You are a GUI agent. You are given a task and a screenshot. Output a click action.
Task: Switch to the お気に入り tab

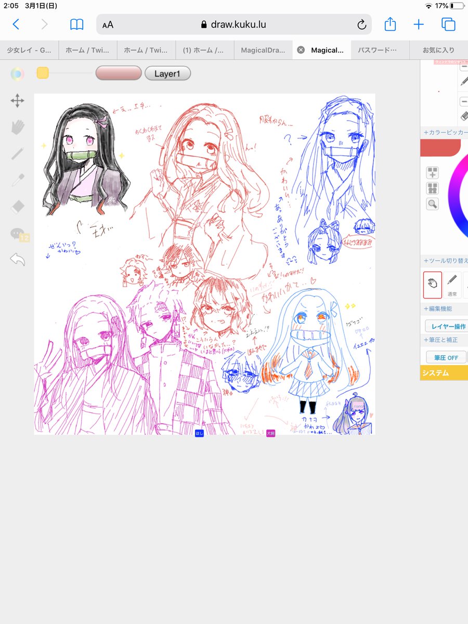[438, 50]
